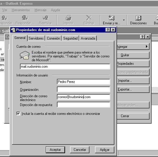Click the Aplicar button
Screen dimensions: 158x157
(104, 150)
